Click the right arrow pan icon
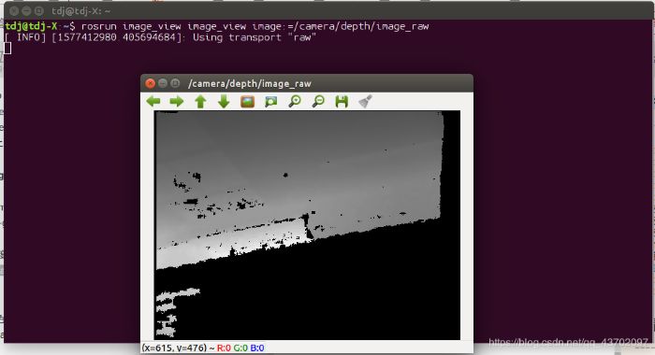655x355 pixels. click(177, 102)
